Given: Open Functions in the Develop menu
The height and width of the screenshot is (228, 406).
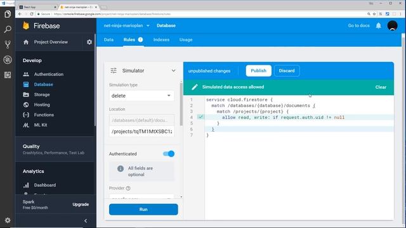Looking at the screenshot, I should point(44,115).
